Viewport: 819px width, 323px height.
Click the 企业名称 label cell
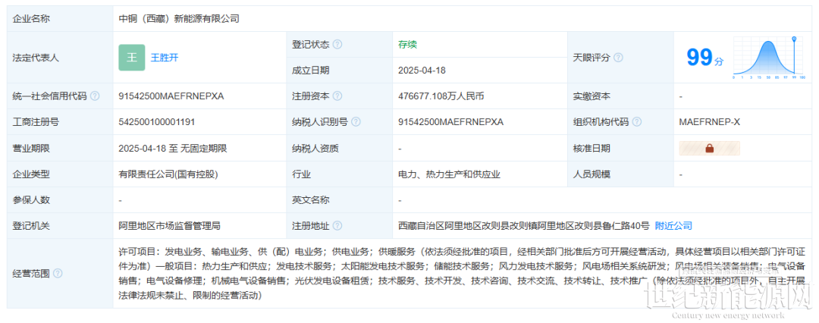click(x=60, y=19)
